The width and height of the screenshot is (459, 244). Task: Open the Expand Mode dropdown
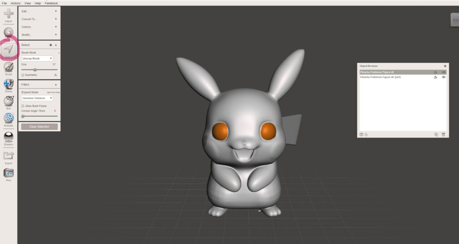tap(37, 98)
